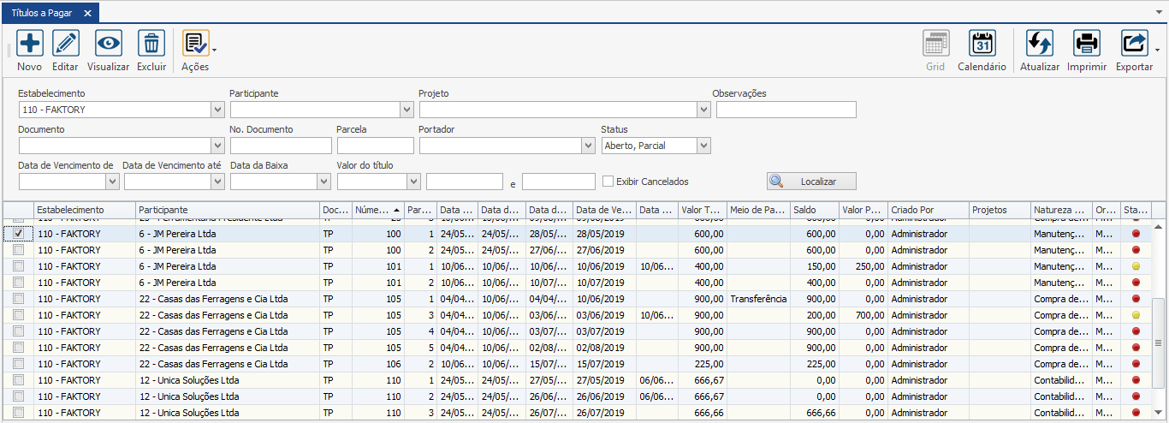Select the Títulos a Pagar tab
This screenshot has width=1169, height=423.
42,12
